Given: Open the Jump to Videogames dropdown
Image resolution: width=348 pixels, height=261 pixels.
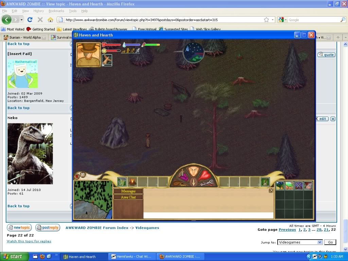Looking at the screenshot, I should [300, 242].
